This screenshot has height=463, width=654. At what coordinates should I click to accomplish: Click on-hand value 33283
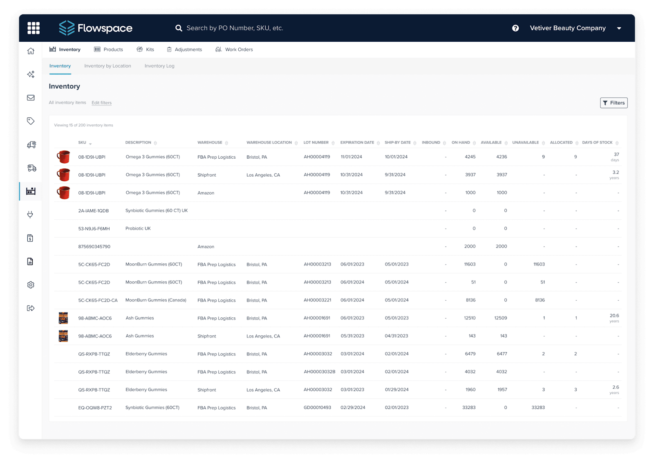(469, 408)
